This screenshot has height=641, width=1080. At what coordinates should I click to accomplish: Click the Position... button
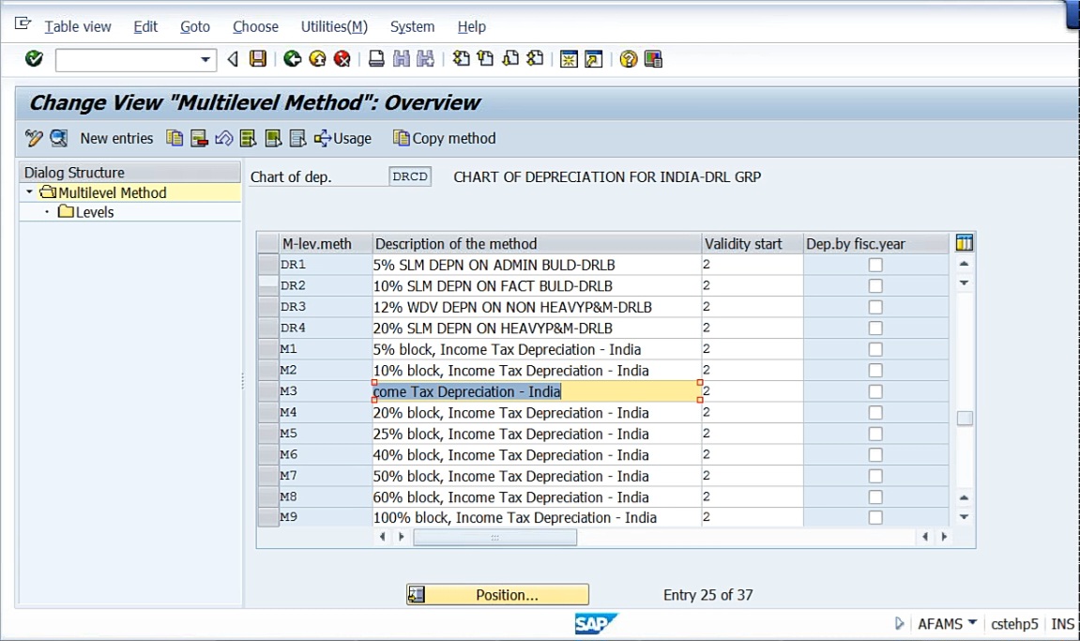(497, 594)
